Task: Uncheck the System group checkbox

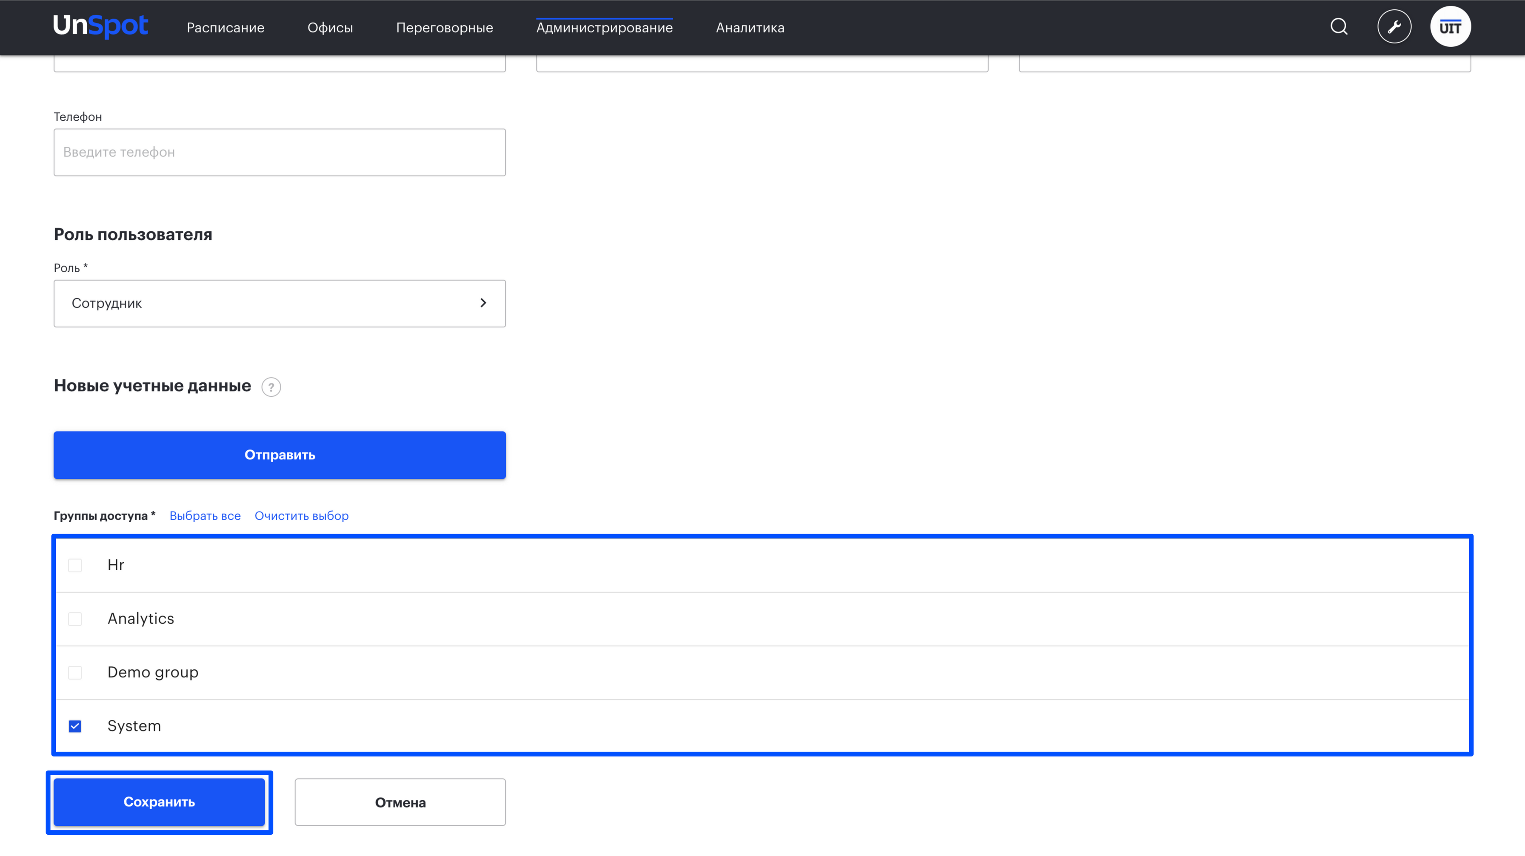Action: click(75, 726)
